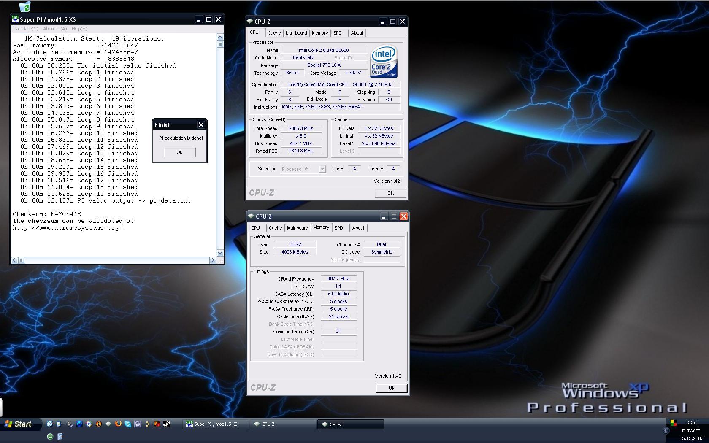Viewport: 709px width, 443px height.
Task: Click OK in the lower CPU-Z memory window
Action: click(392, 388)
